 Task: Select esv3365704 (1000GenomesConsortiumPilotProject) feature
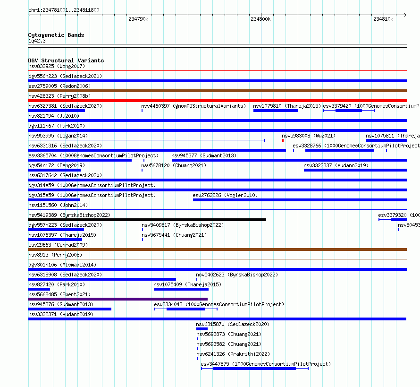pos(86,160)
